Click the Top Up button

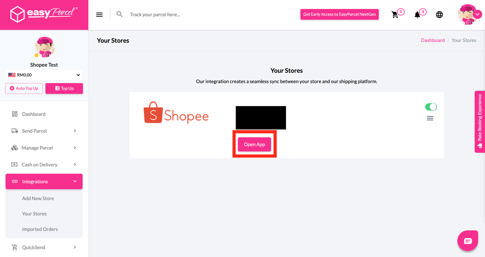click(x=64, y=88)
